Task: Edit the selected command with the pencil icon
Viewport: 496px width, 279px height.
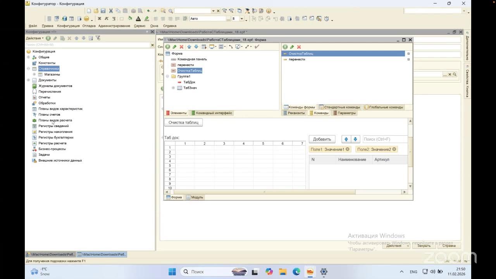Action: point(292,47)
